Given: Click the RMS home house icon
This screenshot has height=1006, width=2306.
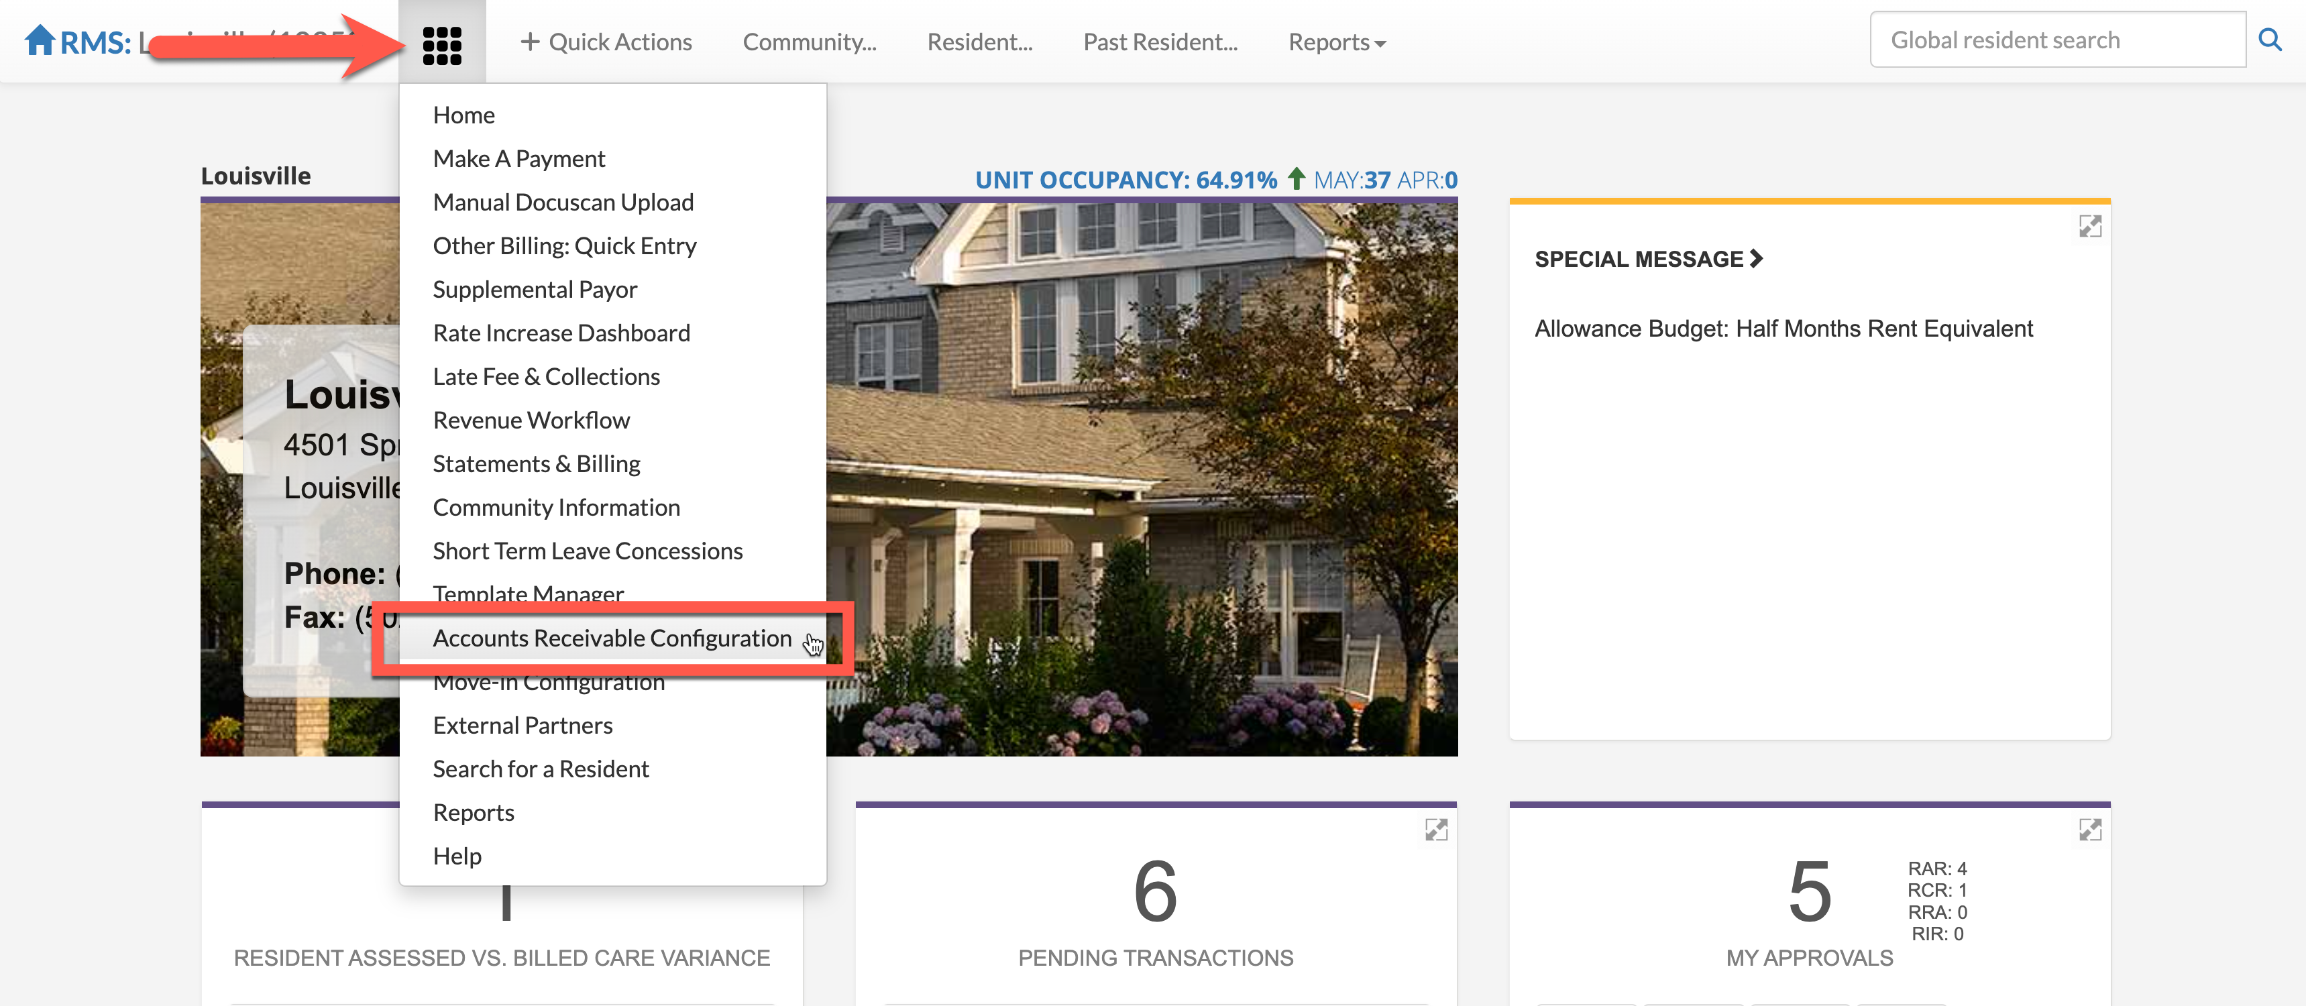Looking at the screenshot, I should pyautogui.click(x=40, y=41).
